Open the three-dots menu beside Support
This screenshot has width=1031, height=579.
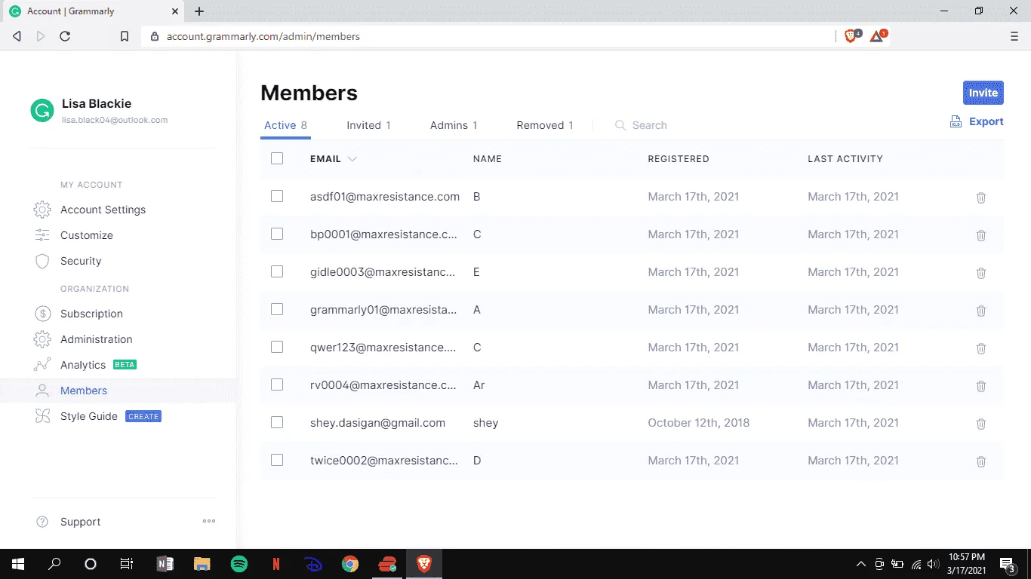coord(209,521)
